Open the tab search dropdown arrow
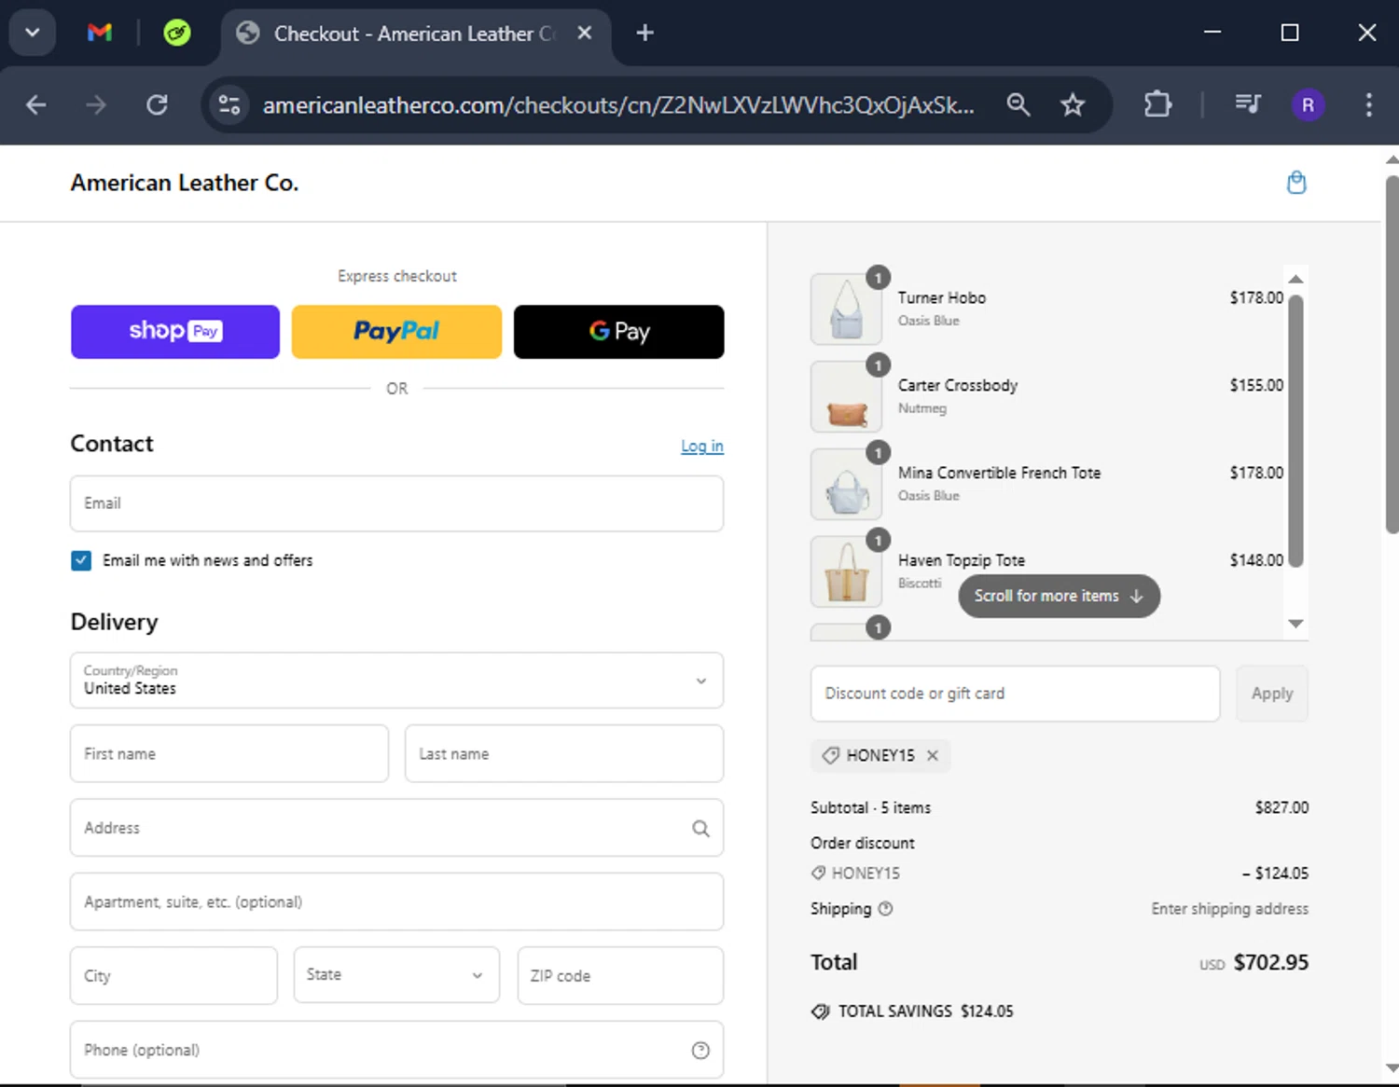This screenshot has width=1399, height=1087. (x=33, y=33)
